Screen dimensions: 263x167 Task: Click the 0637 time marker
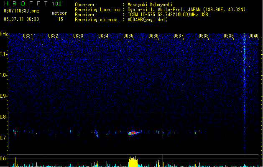[x=179, y=35]
